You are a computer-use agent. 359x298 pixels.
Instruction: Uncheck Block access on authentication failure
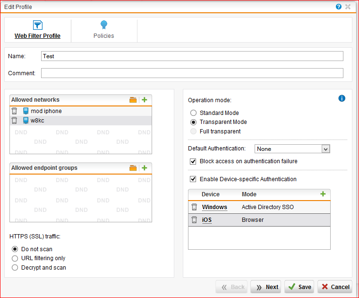click(193, 161)
